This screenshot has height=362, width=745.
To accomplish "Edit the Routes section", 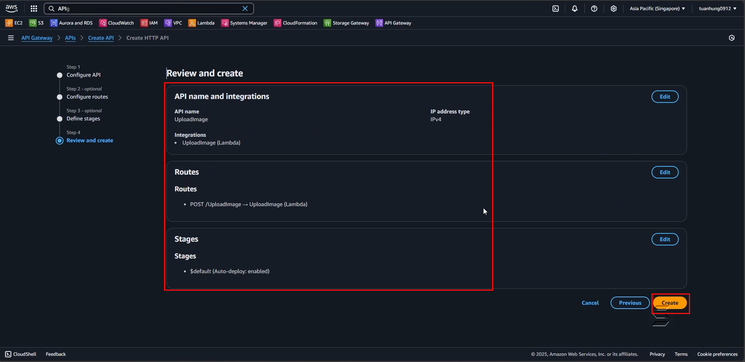I will coord(665,172).
